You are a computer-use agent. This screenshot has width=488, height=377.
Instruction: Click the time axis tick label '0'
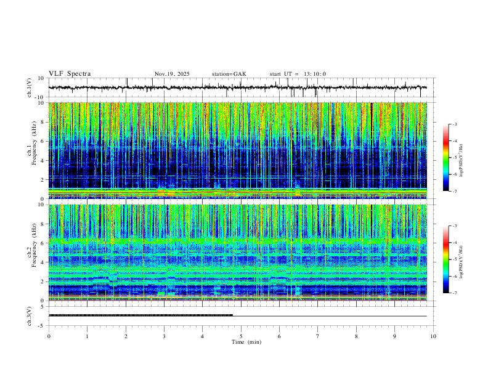[x=49, y=336]
